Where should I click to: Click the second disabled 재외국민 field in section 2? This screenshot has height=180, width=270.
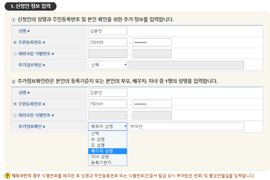click(x=152, y=115)
